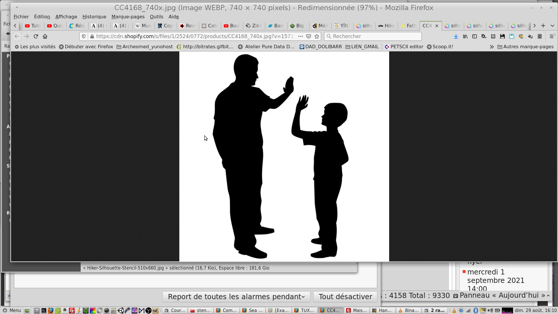
Task: Open page actions three-dots menu
Action: pyautogui.click(x=301, y=36)
